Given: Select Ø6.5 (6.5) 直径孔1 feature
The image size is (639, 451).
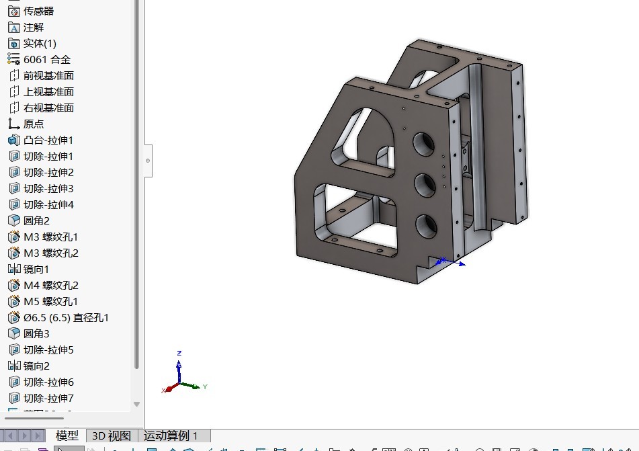Looking at the screenshot, I should [x=66, y=318].
